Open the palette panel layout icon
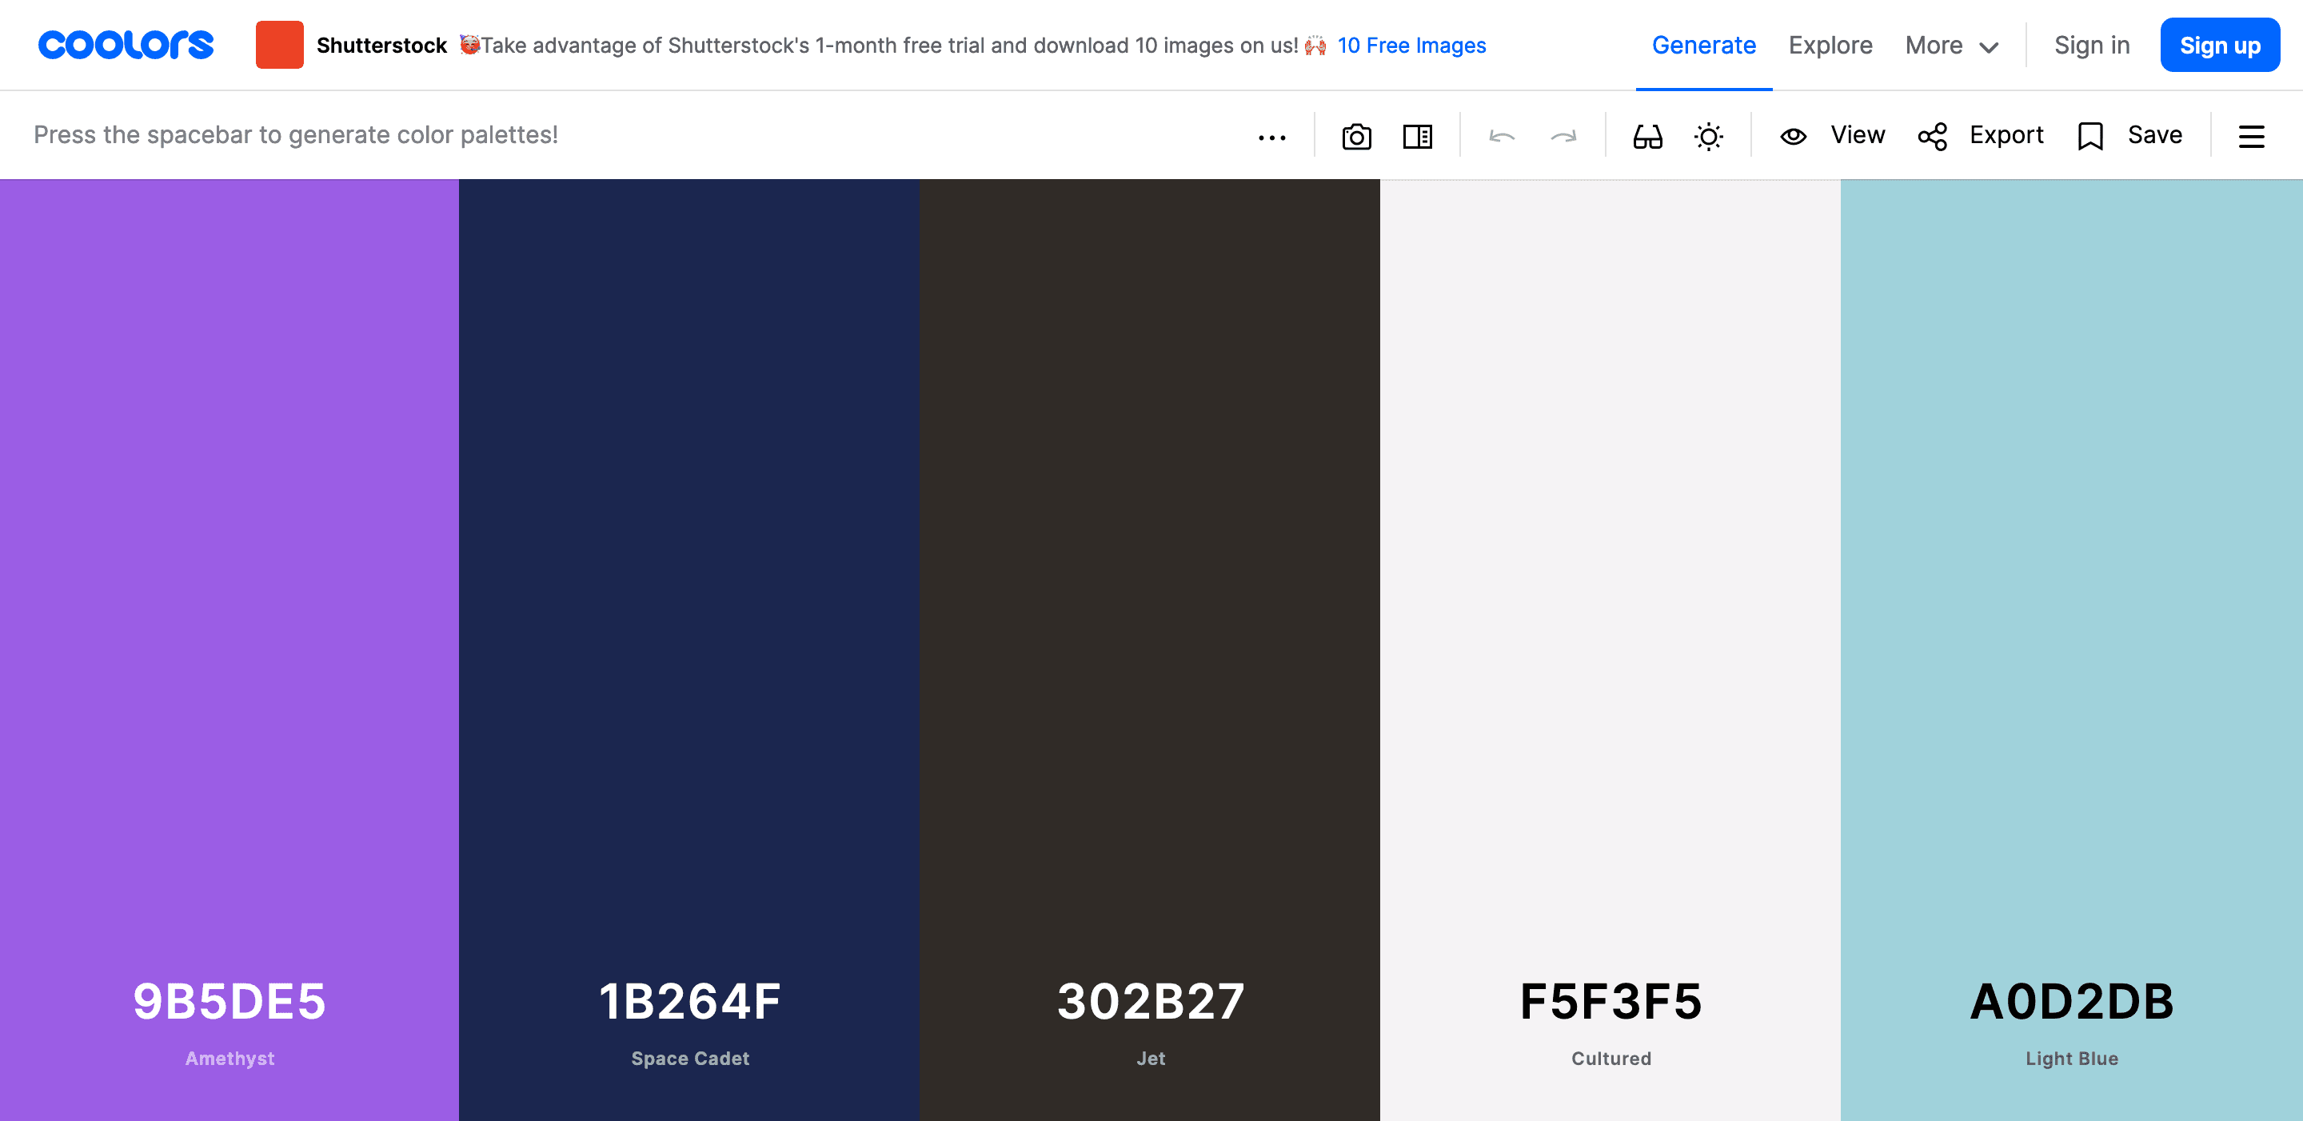Screen dimensions: 2303x1121 click(1417, 136)
